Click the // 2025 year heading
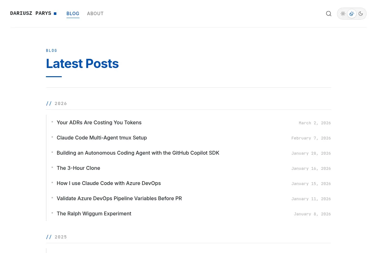Image resolution: width=380 pixels, height=253 pixels. [x=56, y=237]
